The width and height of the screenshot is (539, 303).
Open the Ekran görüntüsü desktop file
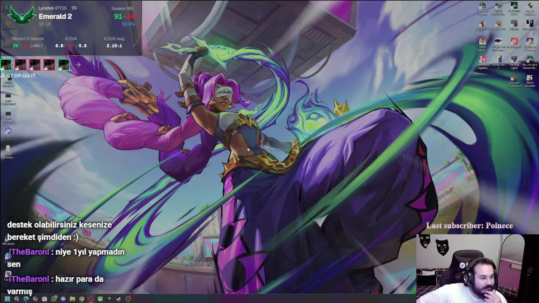click(8, 152)
